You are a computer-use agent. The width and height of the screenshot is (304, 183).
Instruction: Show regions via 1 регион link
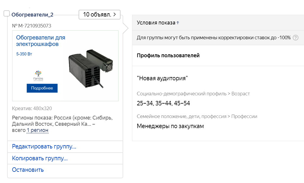[38, 130]
